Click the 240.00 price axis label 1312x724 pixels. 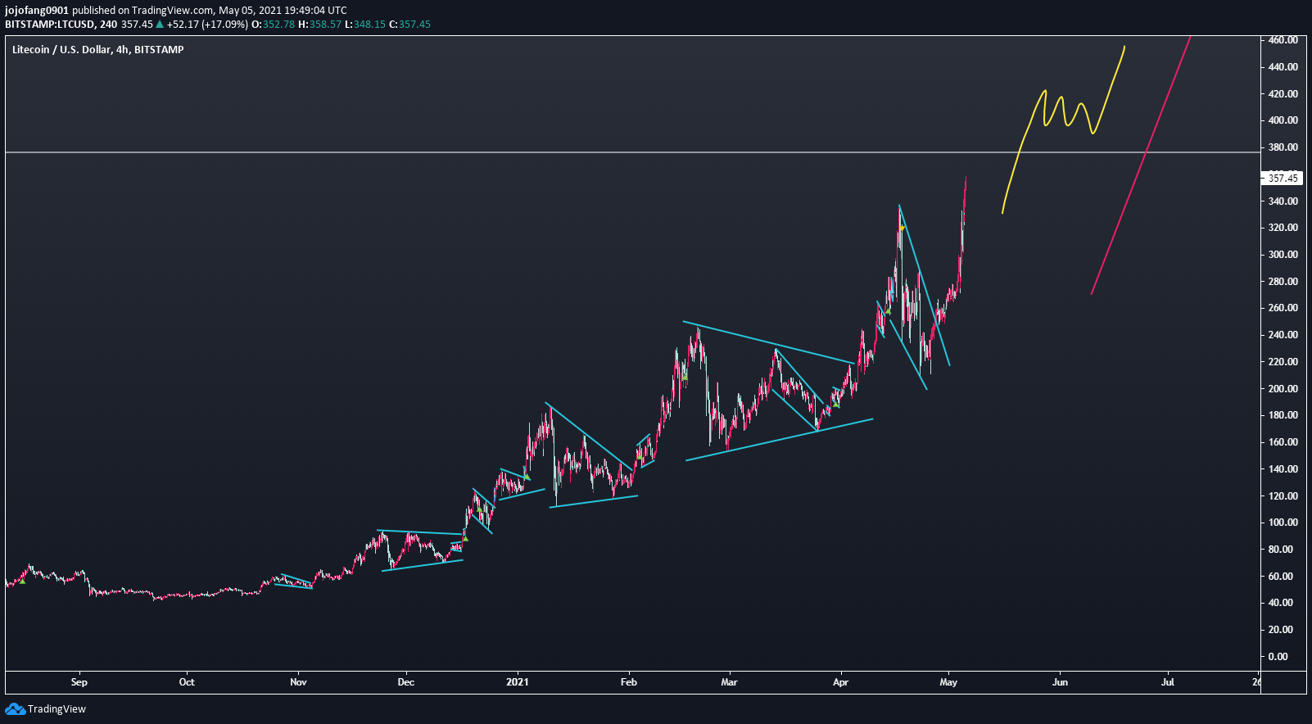[x=1283, y=335]
